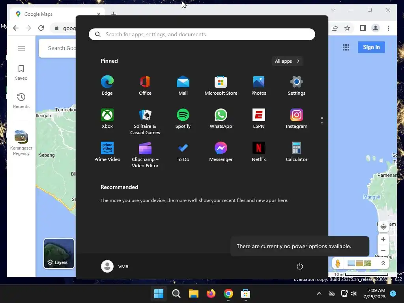Viewport: 404px width, 303px height.
Task: Open File Explorer from taskbar
Action: point(193,294)
